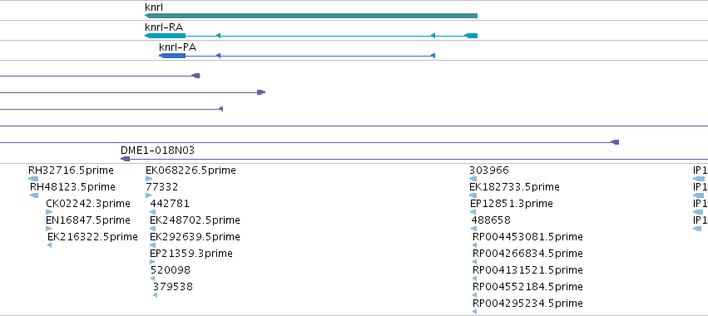The image size is (708, 316).
Task: Select the knrl-RA transcript label
Action: 164,27
